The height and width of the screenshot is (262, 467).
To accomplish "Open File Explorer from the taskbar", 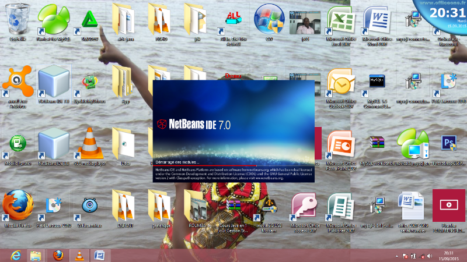I will [36, 256].
